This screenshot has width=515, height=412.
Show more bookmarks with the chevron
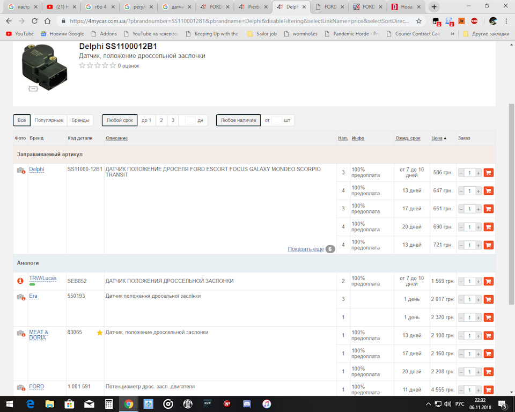[x=453, y=34]
